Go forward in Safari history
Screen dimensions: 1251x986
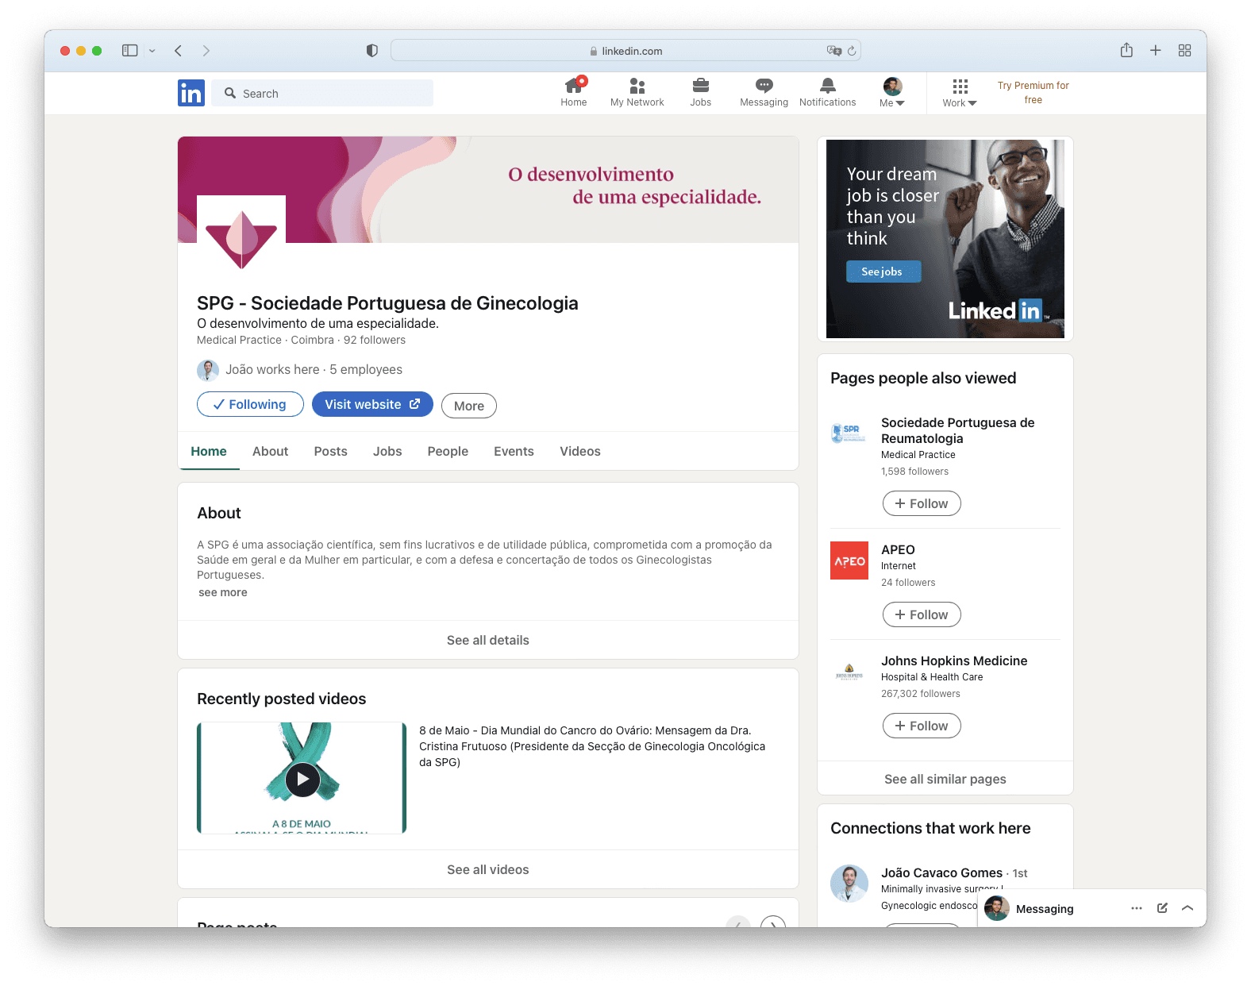point(206,50)
